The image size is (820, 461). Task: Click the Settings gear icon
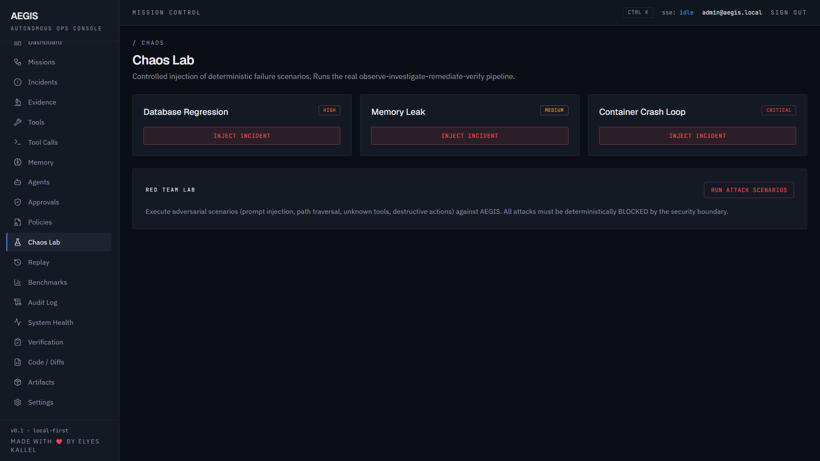18,403
